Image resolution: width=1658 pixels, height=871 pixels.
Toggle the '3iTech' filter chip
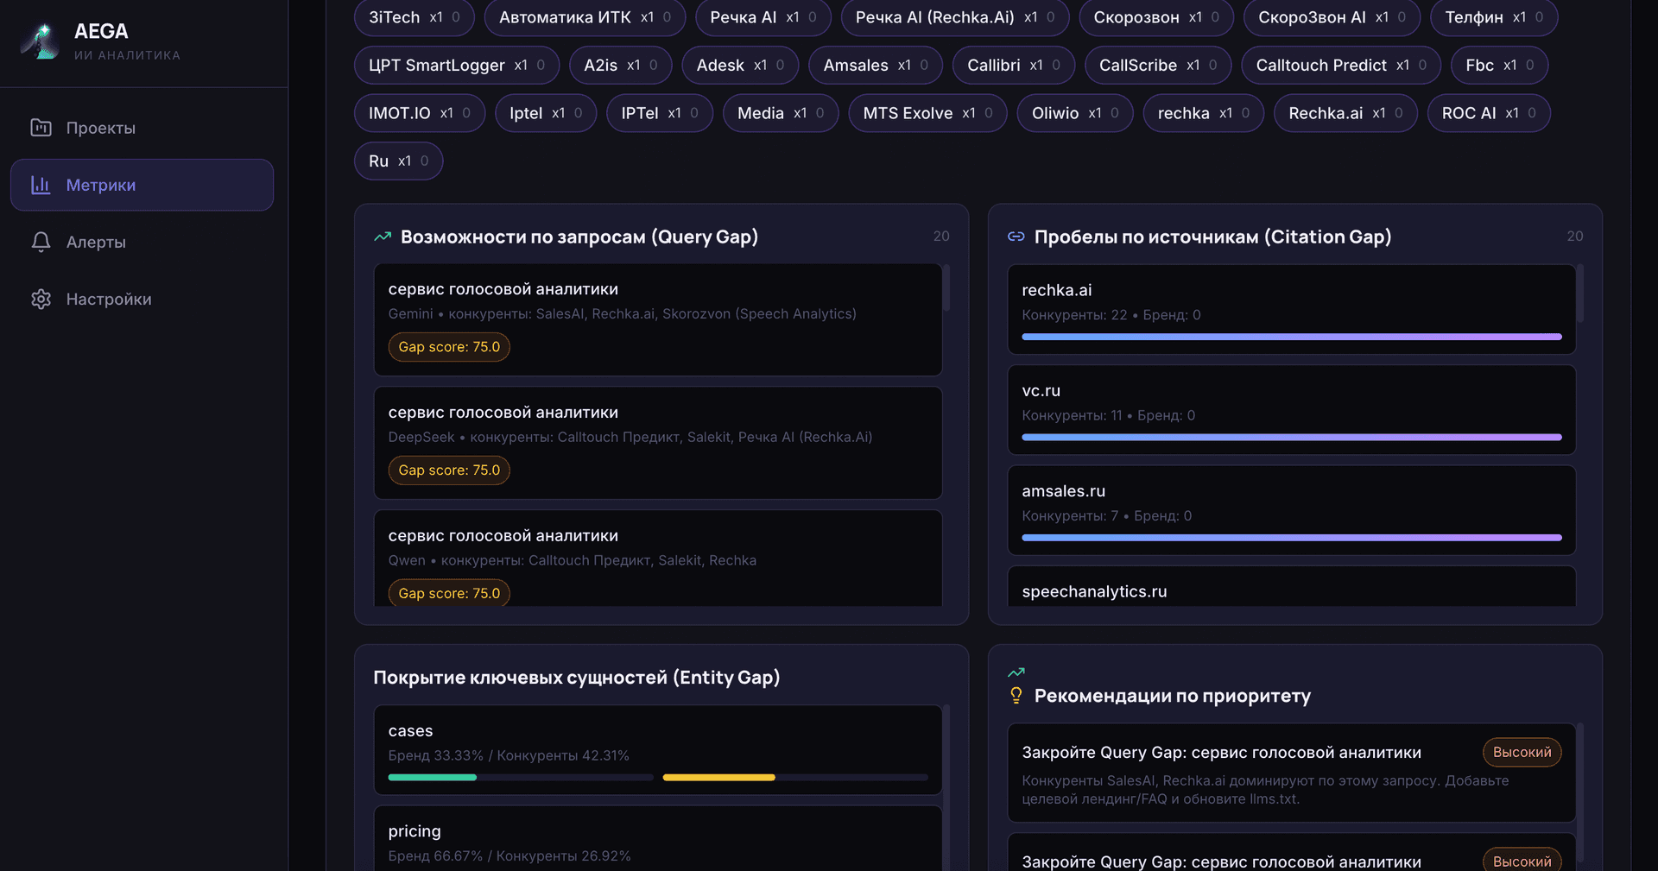click(414, 16)
